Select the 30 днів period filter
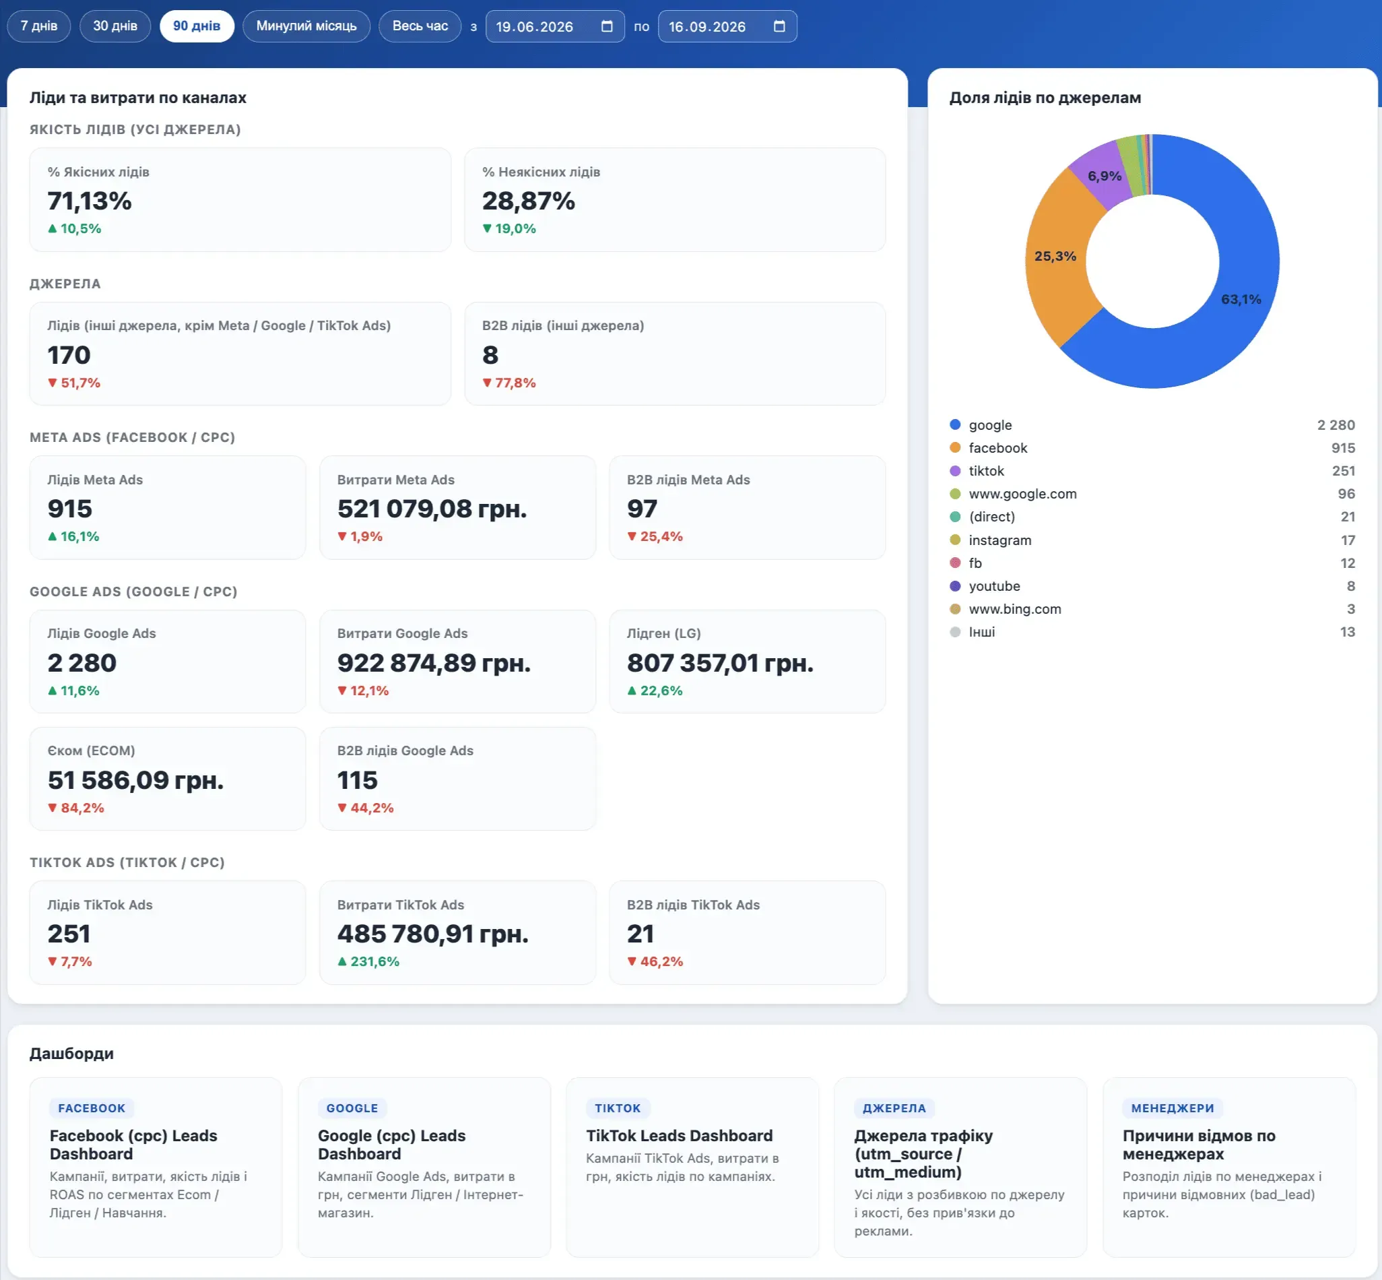The height and width of the screenshot is (1280, 1382). pyautogui.click(x=115, y=26)
